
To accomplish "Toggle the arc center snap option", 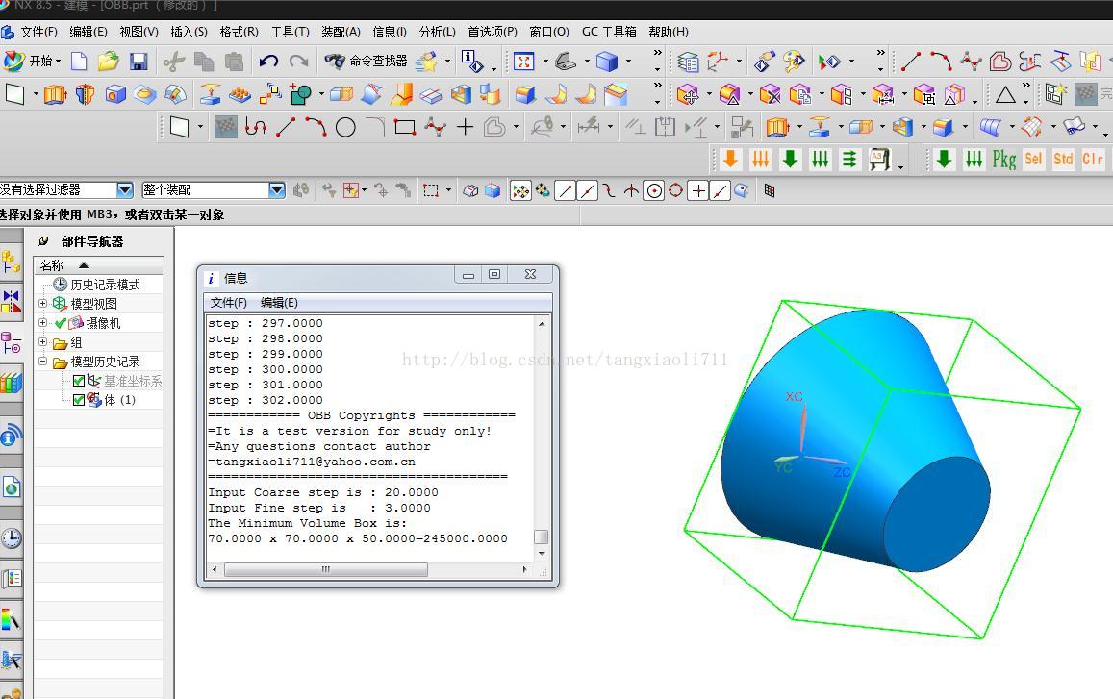I will [654, 190].
